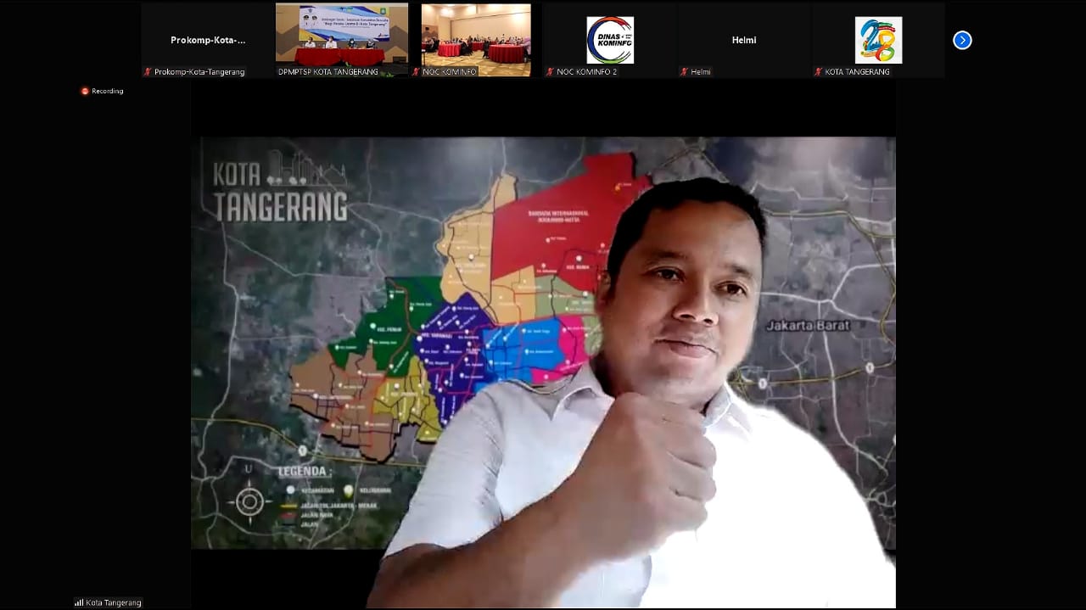Click the red recording dot indicator
Image resolution: width=1086 pixels, height=610 pixels.
pyautogui.click(x=85, y=91)
